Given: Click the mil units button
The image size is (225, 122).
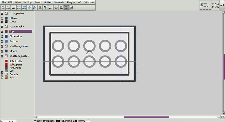Looking at the screenshot, I should click(222, 5).
